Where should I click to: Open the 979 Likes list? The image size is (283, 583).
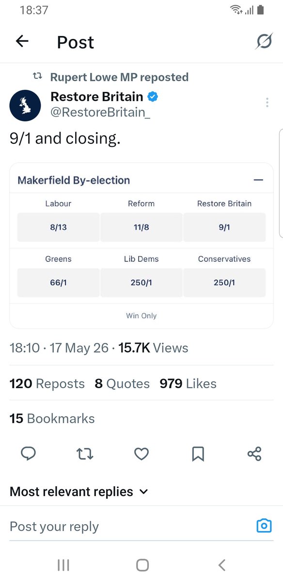pos(188,384)
